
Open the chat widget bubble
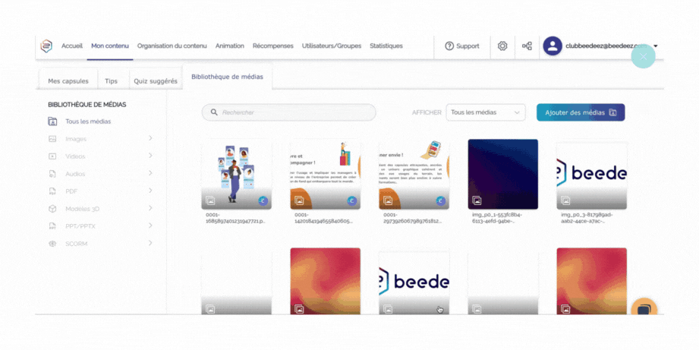644,308
